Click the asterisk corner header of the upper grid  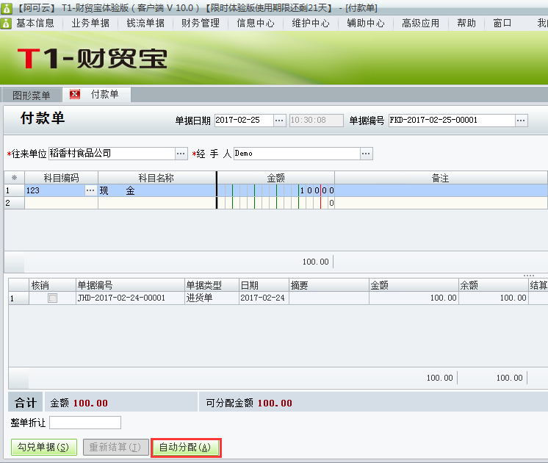click(15, 178)
